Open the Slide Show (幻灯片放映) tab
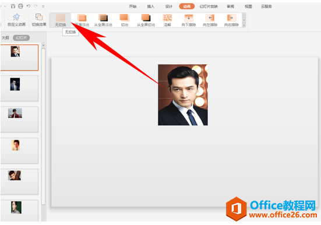Image resolution: width=321 pixels, height=225 pixels. 209,6
